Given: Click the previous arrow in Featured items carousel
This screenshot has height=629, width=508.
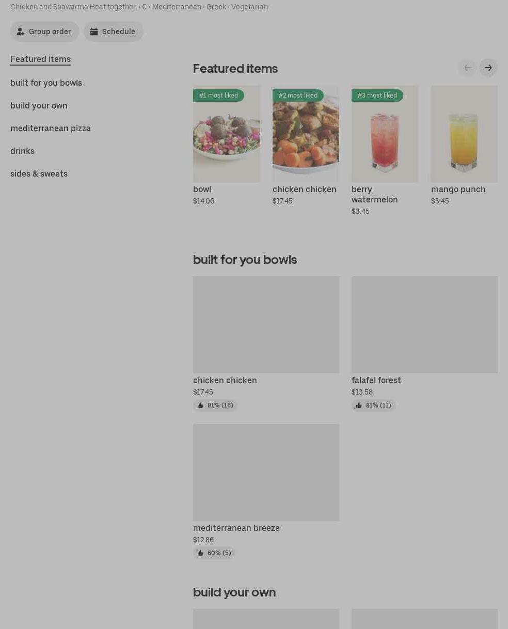Looking at the screenshot, I should [467, 68].
